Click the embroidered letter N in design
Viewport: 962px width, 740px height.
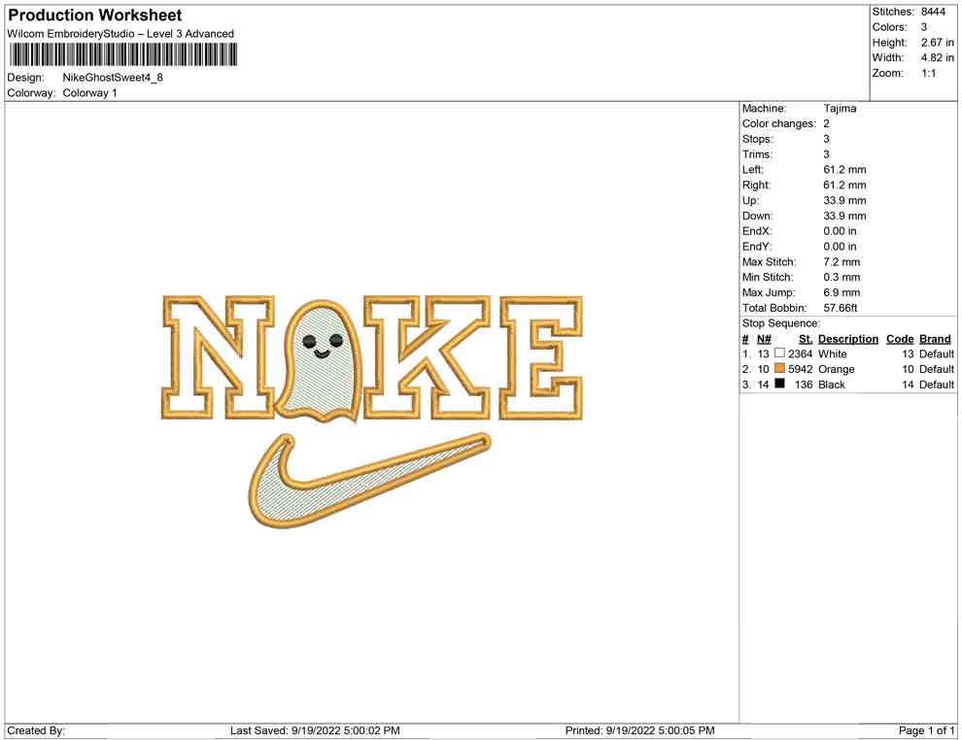click(x=219, y=357)
